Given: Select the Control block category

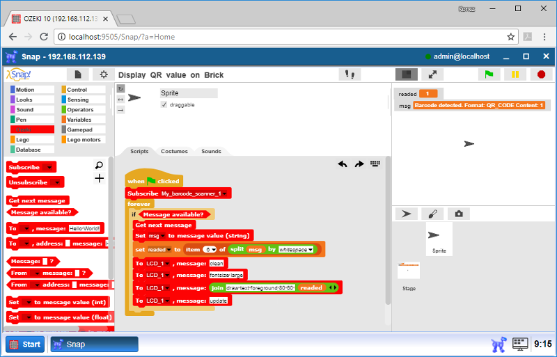Looking at the screenshot, I should (84, 90).
